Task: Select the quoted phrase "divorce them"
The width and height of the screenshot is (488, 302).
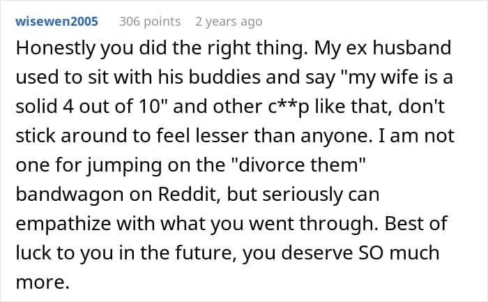Action: point(299,165)
